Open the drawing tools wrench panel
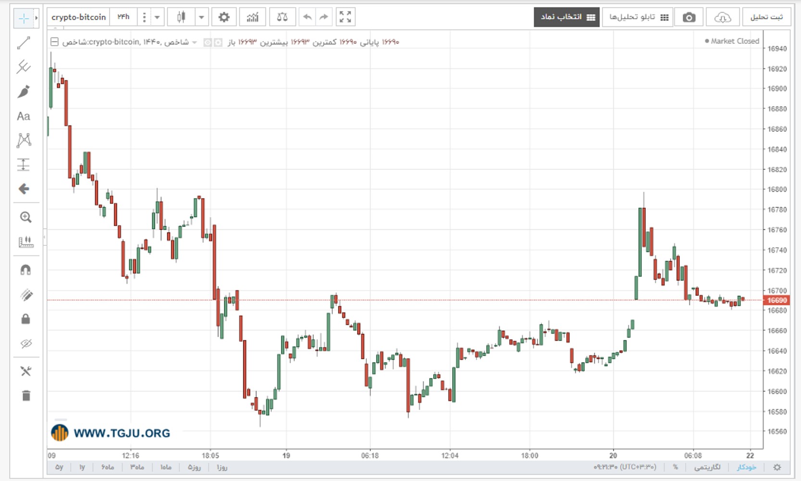801x481 pixels. pos(26,371)
